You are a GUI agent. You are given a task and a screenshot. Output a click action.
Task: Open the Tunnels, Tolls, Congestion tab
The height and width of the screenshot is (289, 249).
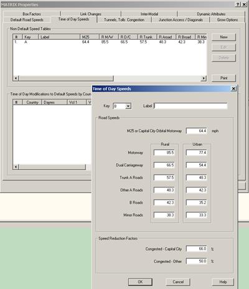[124, 20]
